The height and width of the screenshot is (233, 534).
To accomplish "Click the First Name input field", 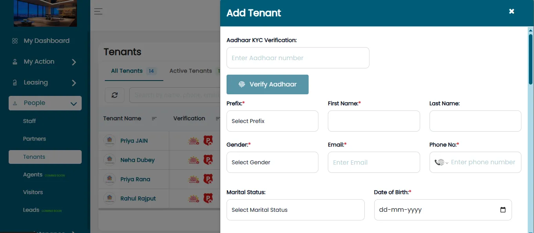I will click(374, 121).
